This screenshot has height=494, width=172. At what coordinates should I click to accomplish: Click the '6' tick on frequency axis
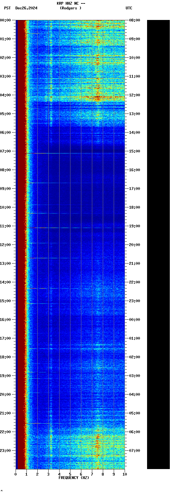tap(81, 474)
